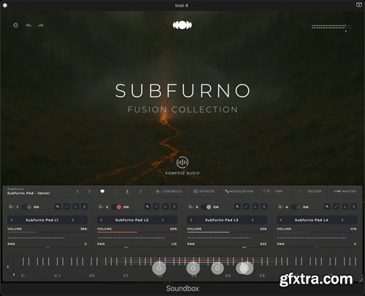The width and height of the screenshot is (365, 296).
Task: Open the preset options dots menu
Action: (x=115, y=192)
